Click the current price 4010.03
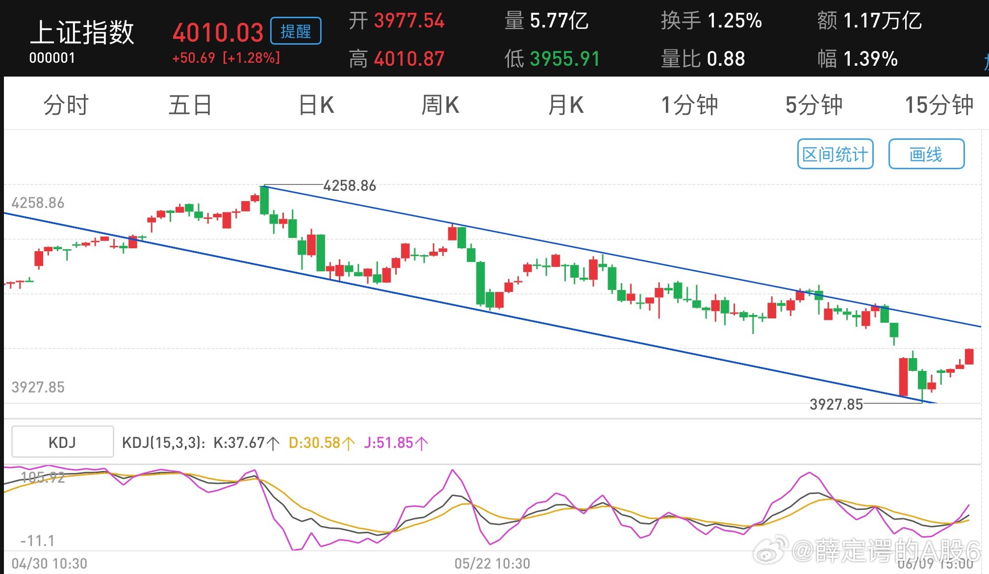989x574 pixels. coord(218,33)
